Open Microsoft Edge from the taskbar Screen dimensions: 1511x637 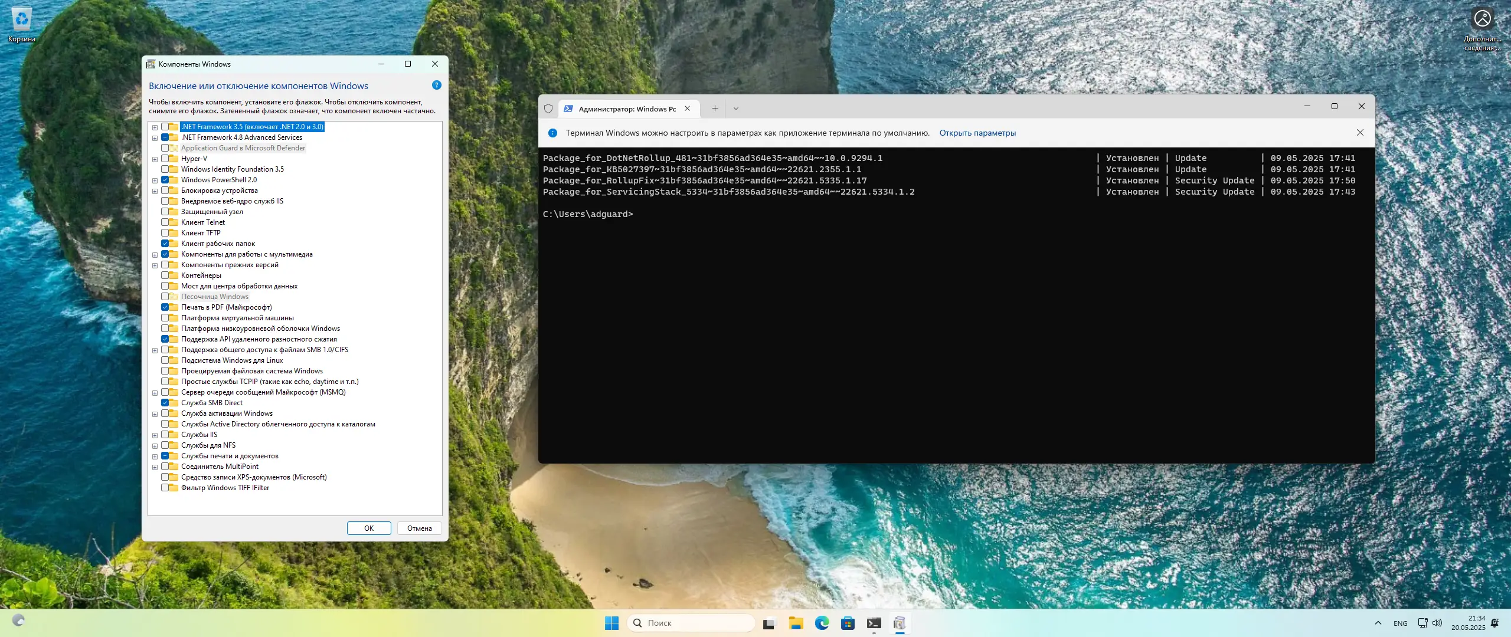(822, 623)
